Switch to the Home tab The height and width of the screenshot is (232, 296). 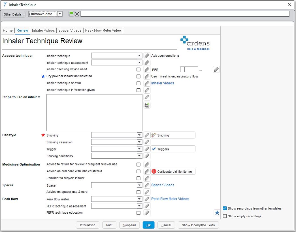tap(8, 30)
